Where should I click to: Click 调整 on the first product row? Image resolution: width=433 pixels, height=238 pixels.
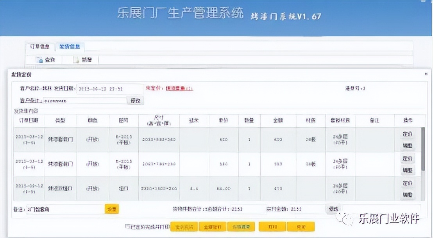[x=408, y=145]
